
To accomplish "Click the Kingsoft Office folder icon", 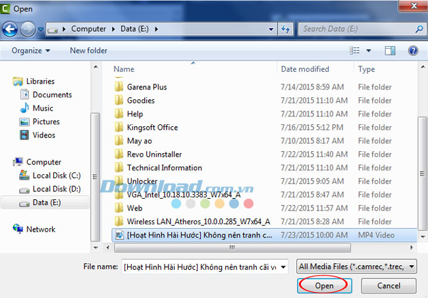I will (119, 128).
